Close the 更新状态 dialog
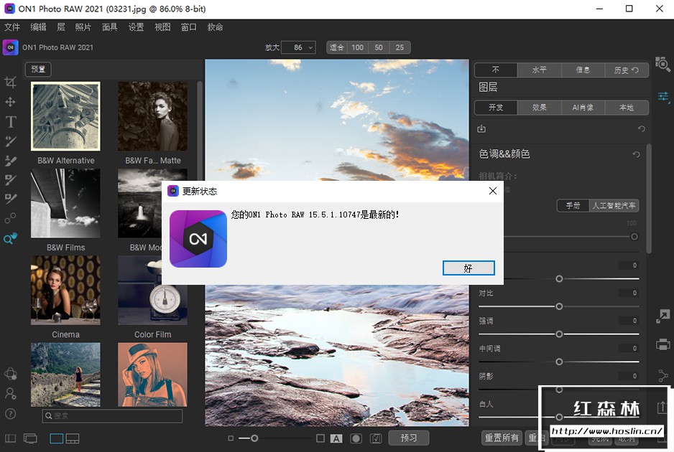 493,191
